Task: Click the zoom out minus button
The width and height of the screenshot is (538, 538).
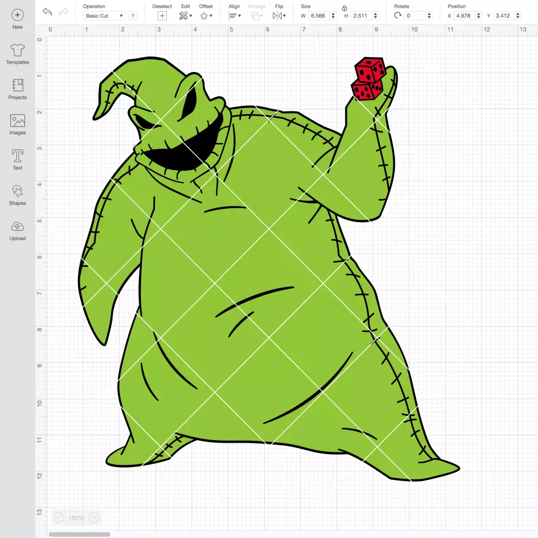Action: pyautogui.click(x=59, y=518)
